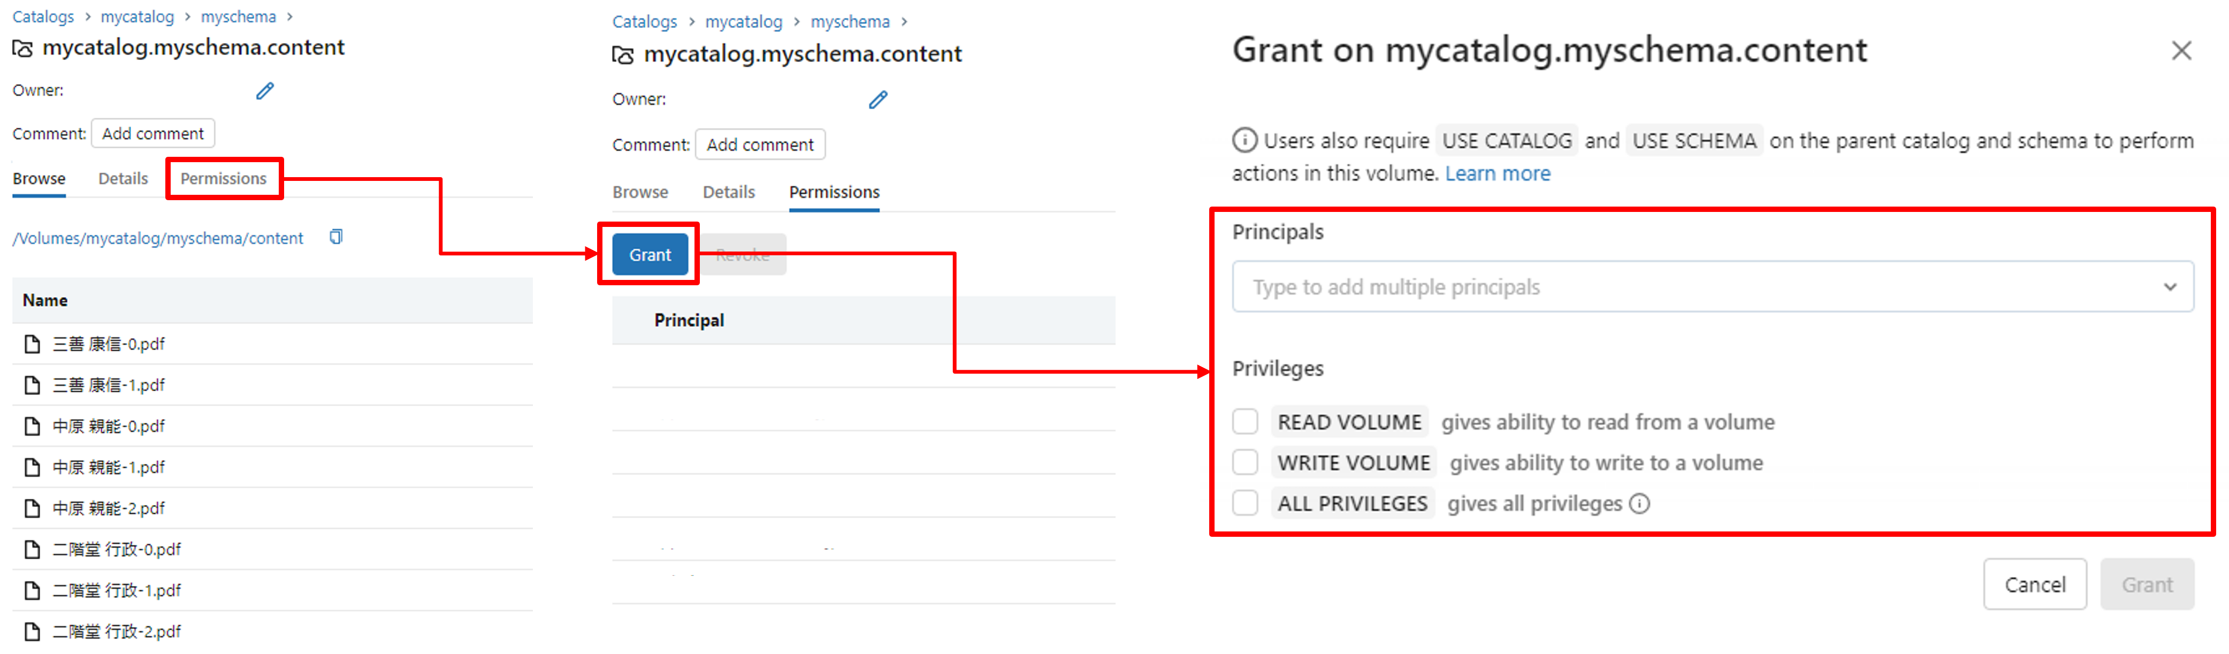Expand the Principals dropdown arrow
The width and height of the screenshot is (2229, 654).
pos(2169,287)
